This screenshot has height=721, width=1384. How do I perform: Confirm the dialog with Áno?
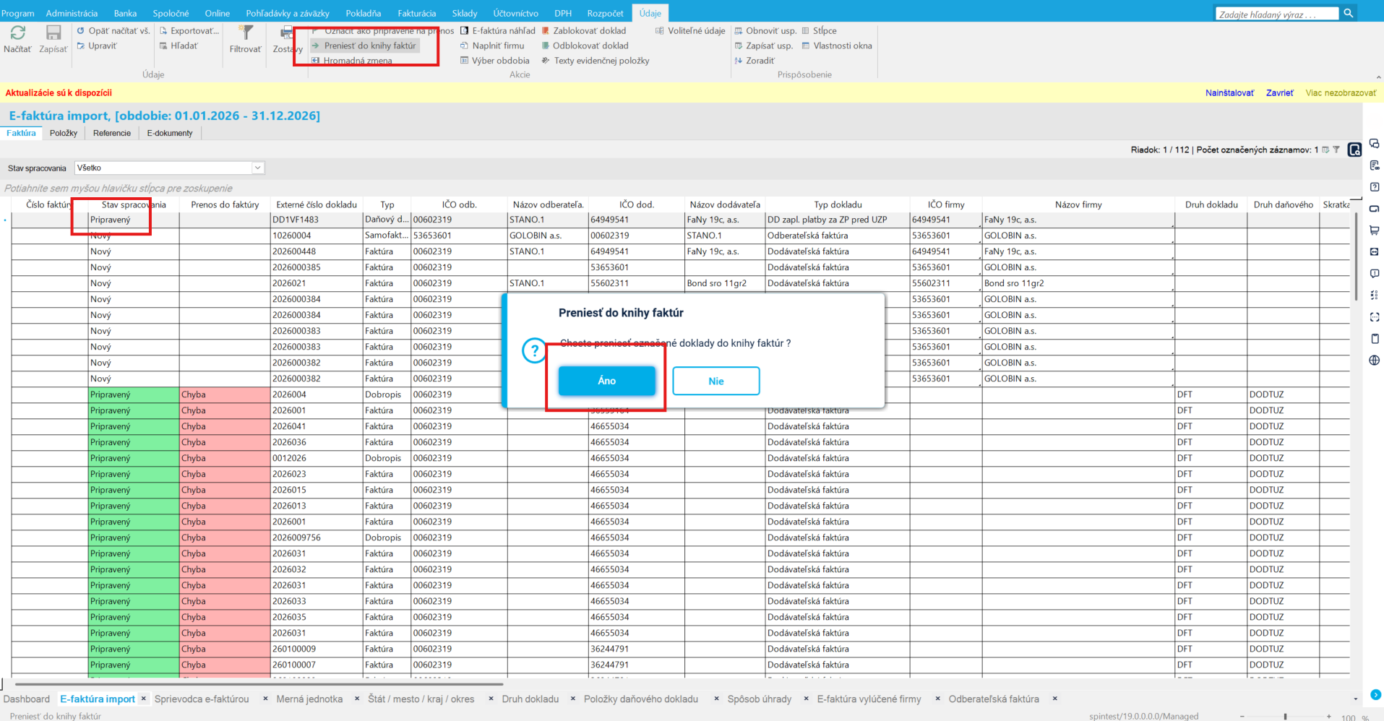pos(607,381)
